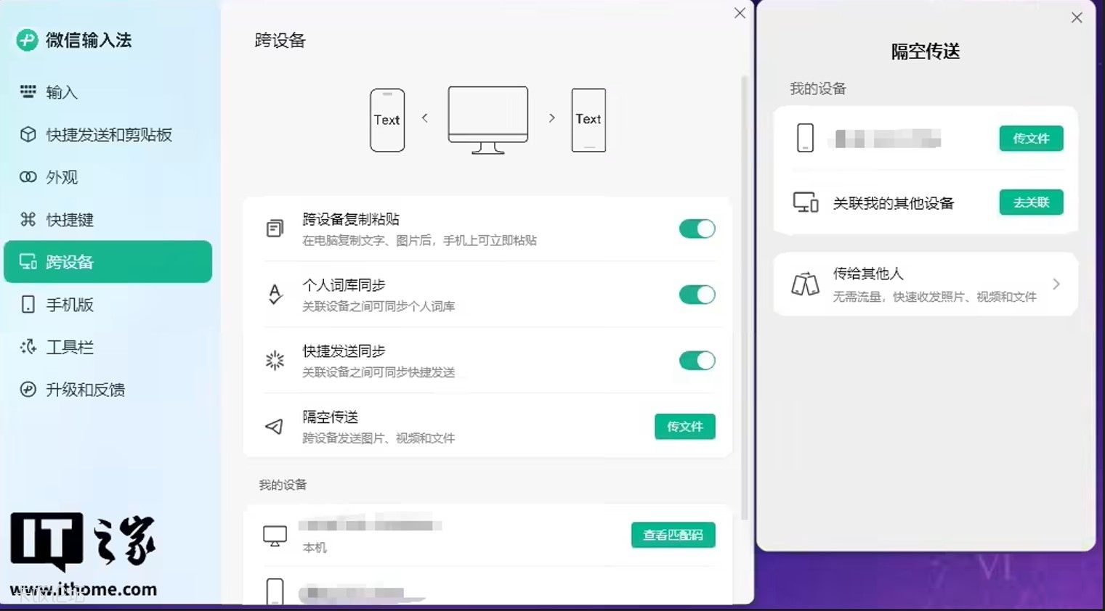Open the 输入 settings section

tap(108, 92)
